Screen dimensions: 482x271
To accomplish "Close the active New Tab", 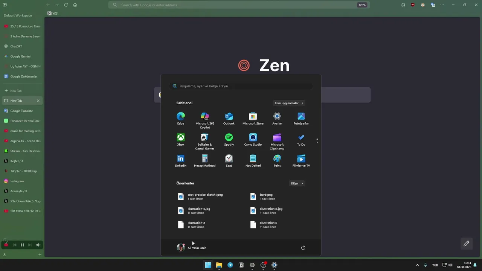I will [38, 101].
